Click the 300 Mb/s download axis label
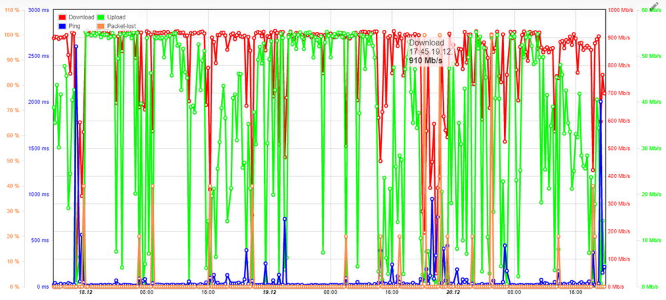Image resolution: width=666 pixels, height=300 pixels. (x=618, y=203)
